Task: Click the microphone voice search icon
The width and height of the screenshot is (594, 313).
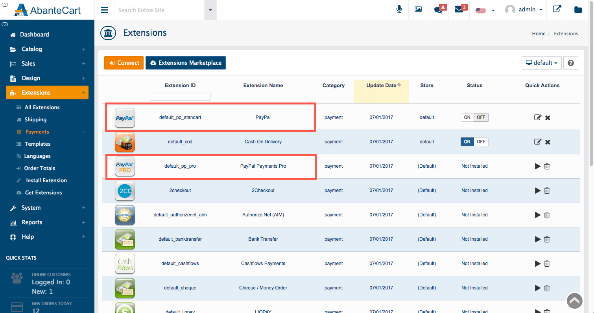Action: (x=399, y=9)
